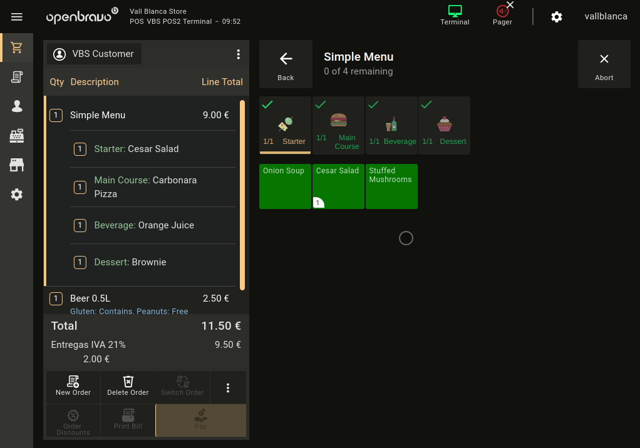Click quantity box of Beer 0.5L

tap(56, 299)
